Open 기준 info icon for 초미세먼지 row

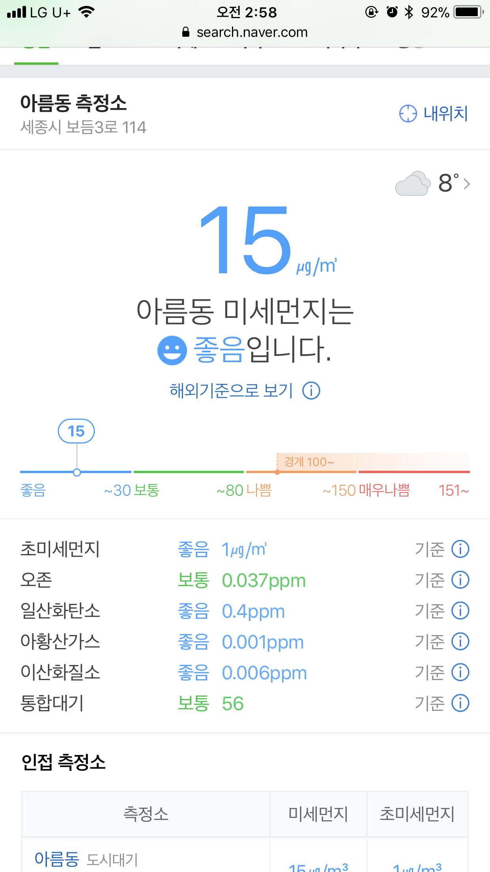click(x=460, y=549)
